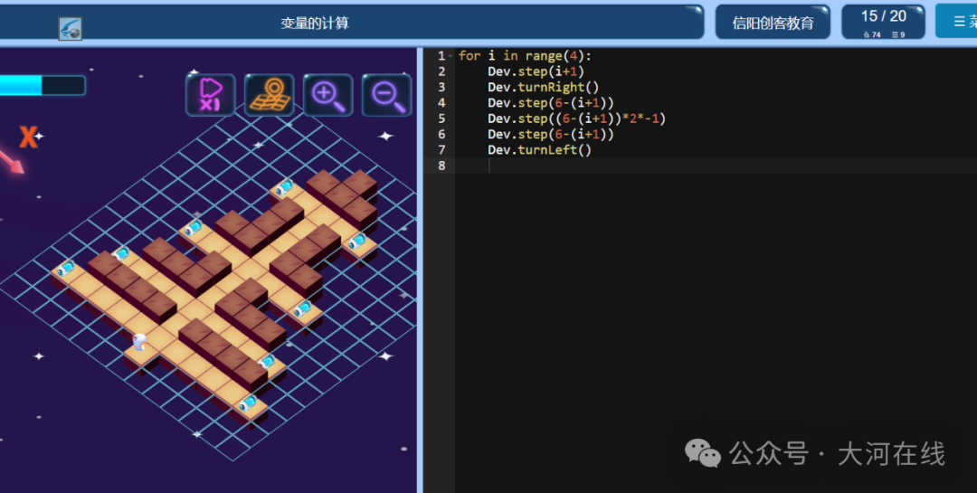This screenshot has width=977, height=493.
Task: Open the map location view icon
Action: tap(269, 95)
